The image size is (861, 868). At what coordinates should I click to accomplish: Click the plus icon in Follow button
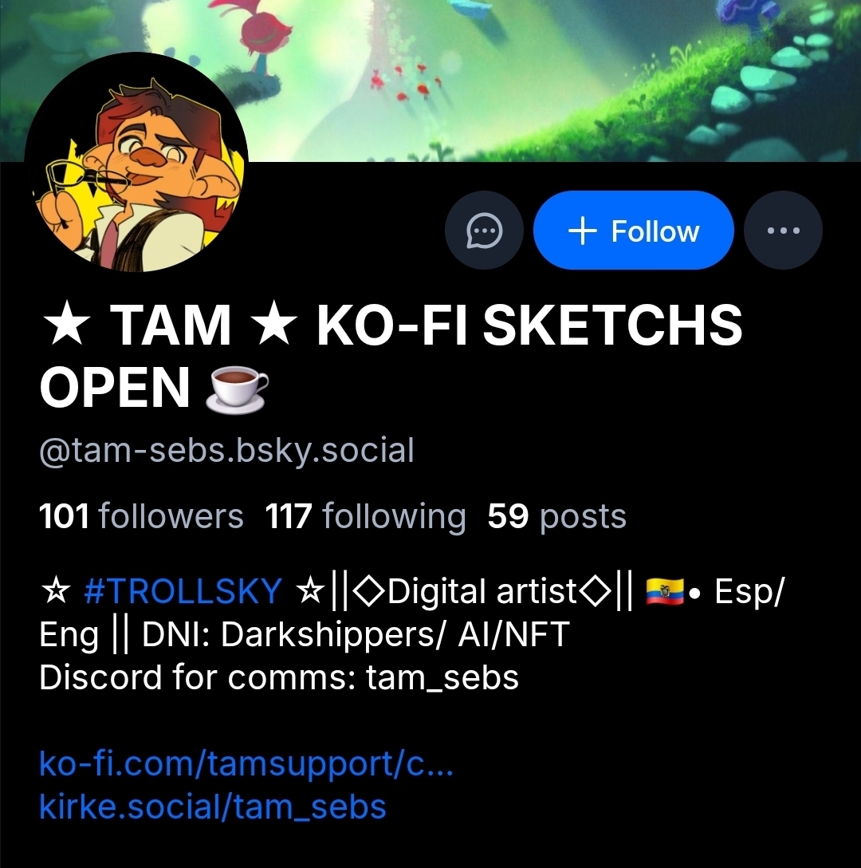pyautogui.click(x=583, y=231)
